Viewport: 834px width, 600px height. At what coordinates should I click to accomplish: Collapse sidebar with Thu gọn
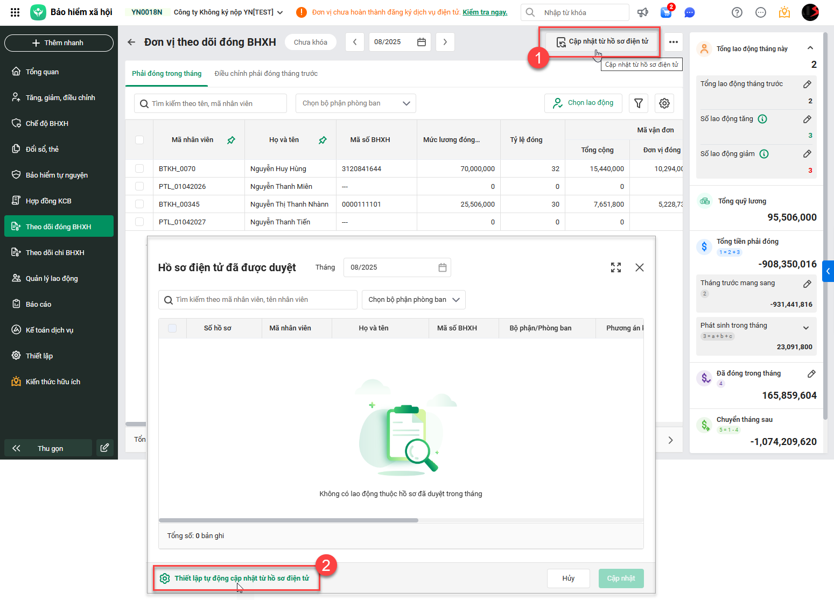(x=48, y=448)
